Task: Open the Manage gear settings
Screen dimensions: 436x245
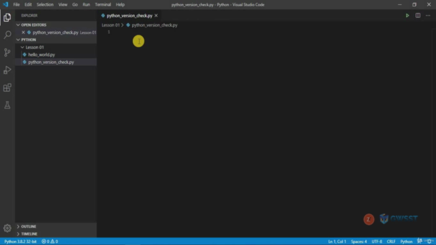Action: coord(7,228)
